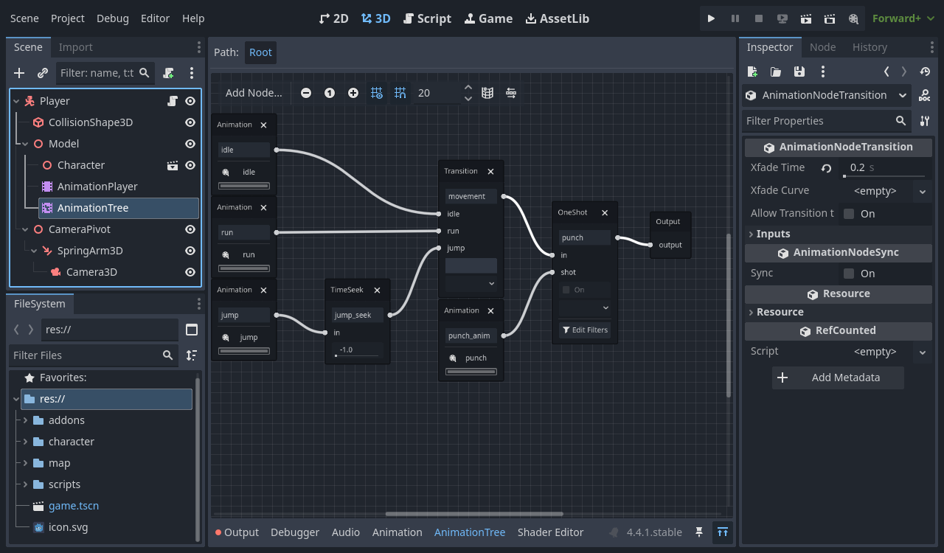Instantiate child scene link icon
Screen dimensions: 944x553
43,73
